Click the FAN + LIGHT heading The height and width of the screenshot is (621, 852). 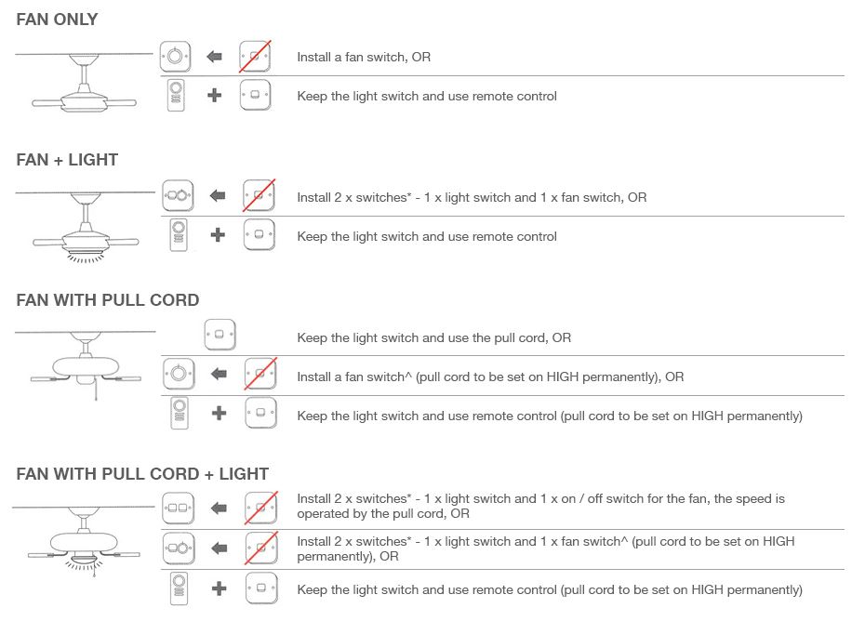click(x=67, y=160)
